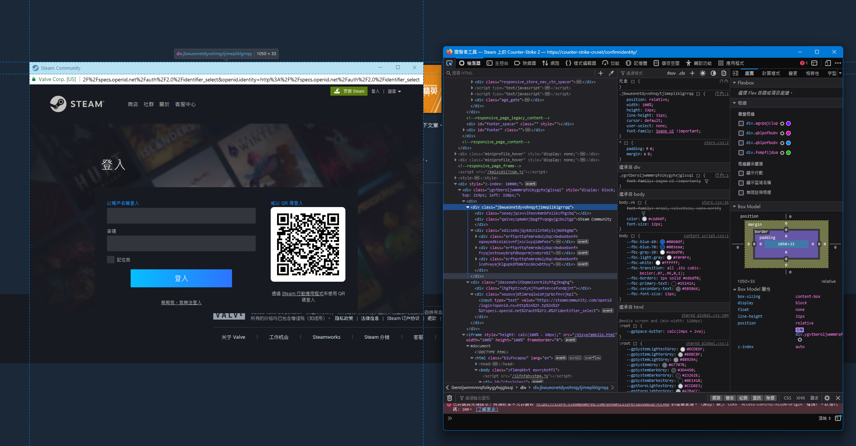Open the 網路 Network panel

(551, 63)
